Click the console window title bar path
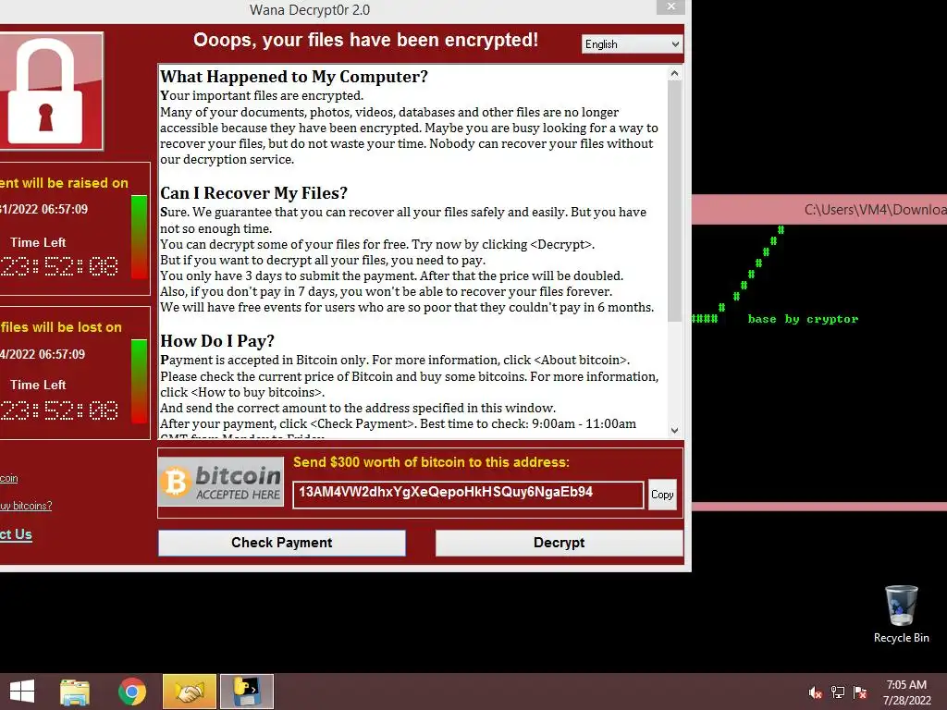This screenshot has width=947, height=710. pos(875,210)
